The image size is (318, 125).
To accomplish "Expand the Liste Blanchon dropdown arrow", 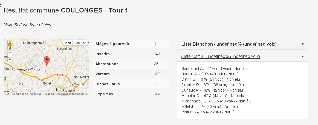I will [302, 44].
